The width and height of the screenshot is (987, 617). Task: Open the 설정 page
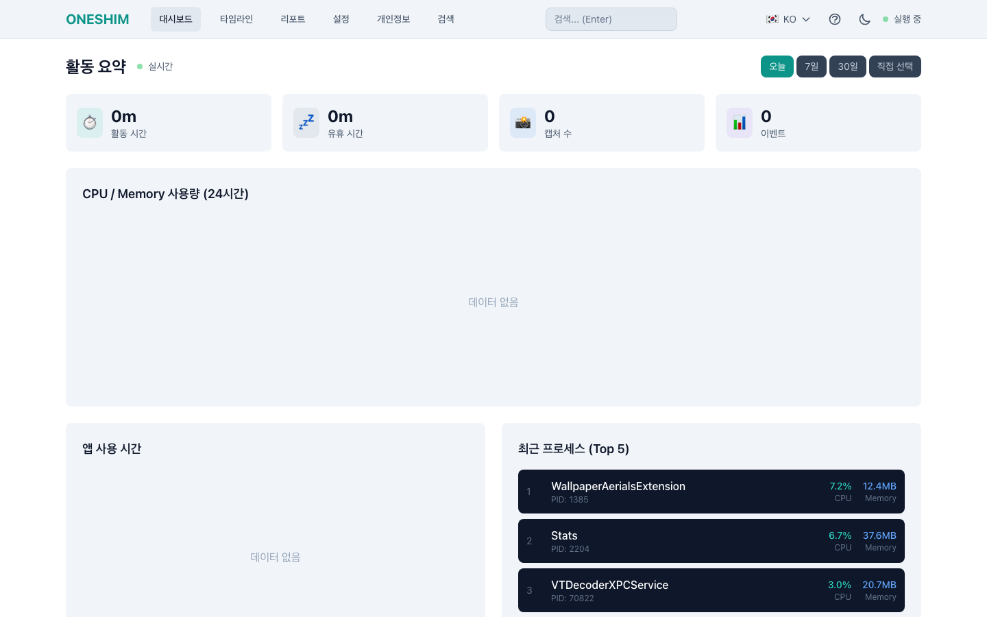[341, 19]
